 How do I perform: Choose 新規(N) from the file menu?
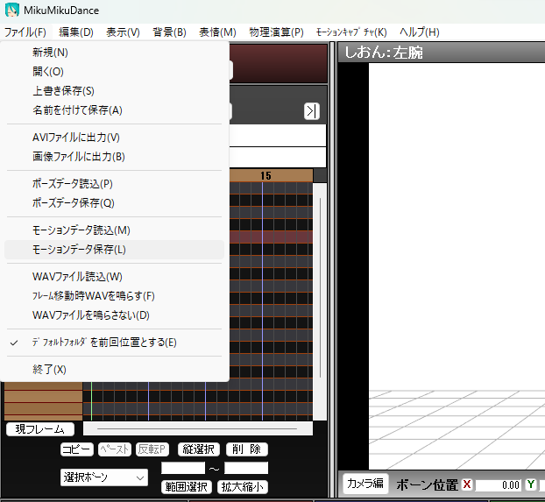point(115,53)
